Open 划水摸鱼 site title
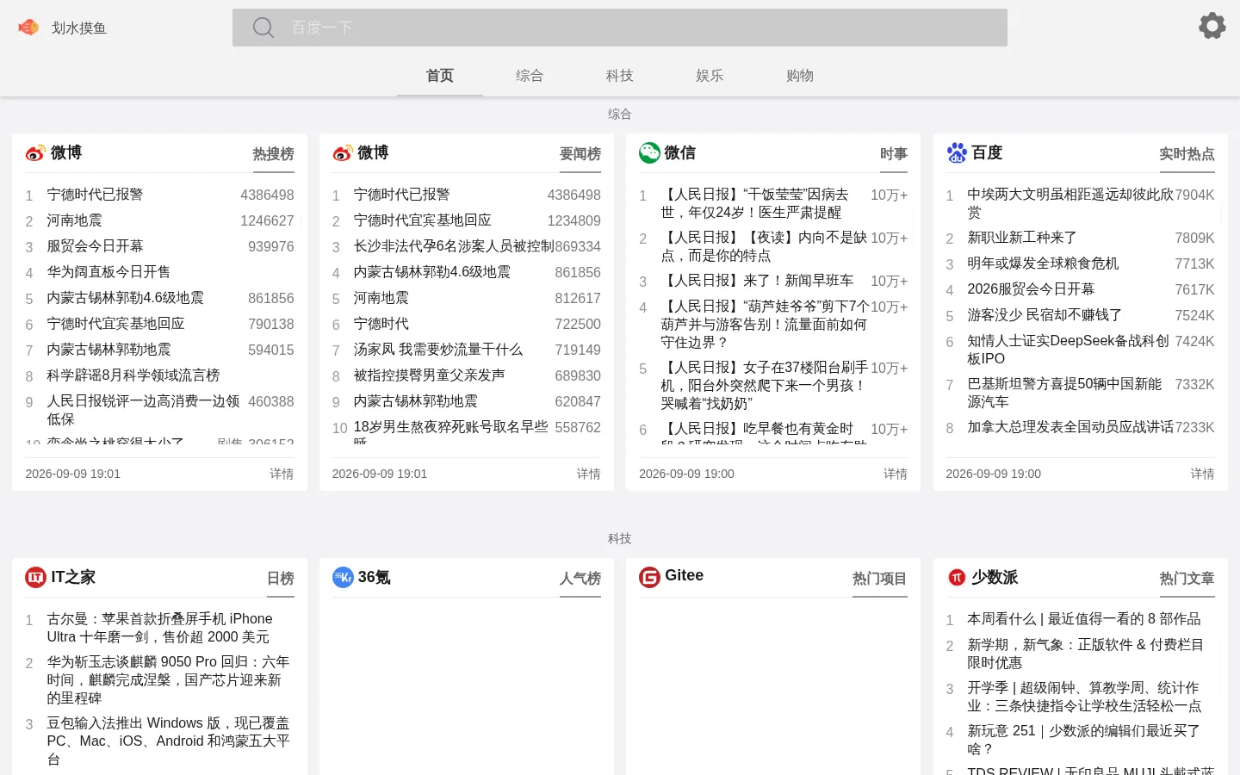The width and height of the screenshot is (1240, 775). (x=78, y=28)
